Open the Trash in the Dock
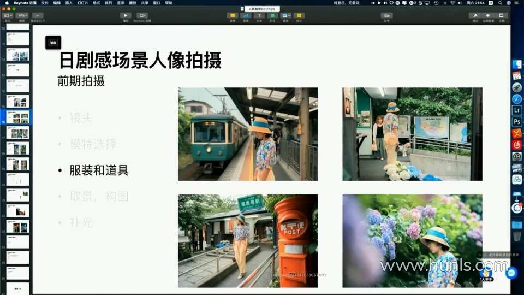Viewport: 524px width, 295px height. pos(517,236)
